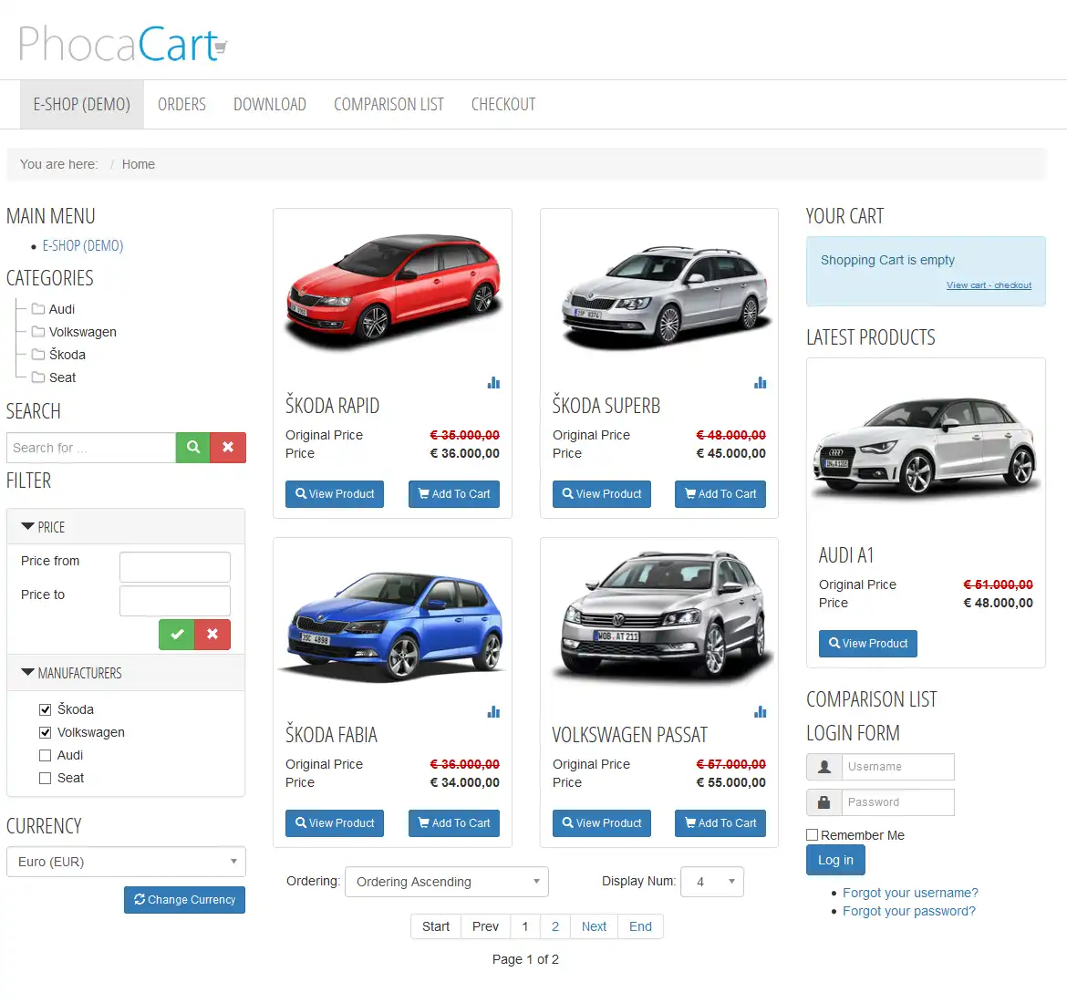Focus the Price to input field
Viewport: 1067px width, 1003px height.
tap(175, 601)
